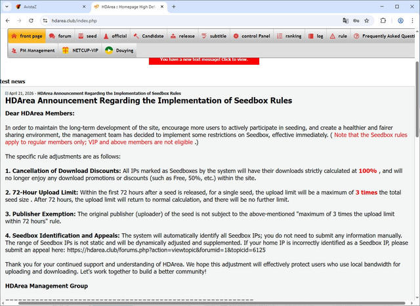Open the release nav item
This screenshot has width=420, height=306.
182,36
